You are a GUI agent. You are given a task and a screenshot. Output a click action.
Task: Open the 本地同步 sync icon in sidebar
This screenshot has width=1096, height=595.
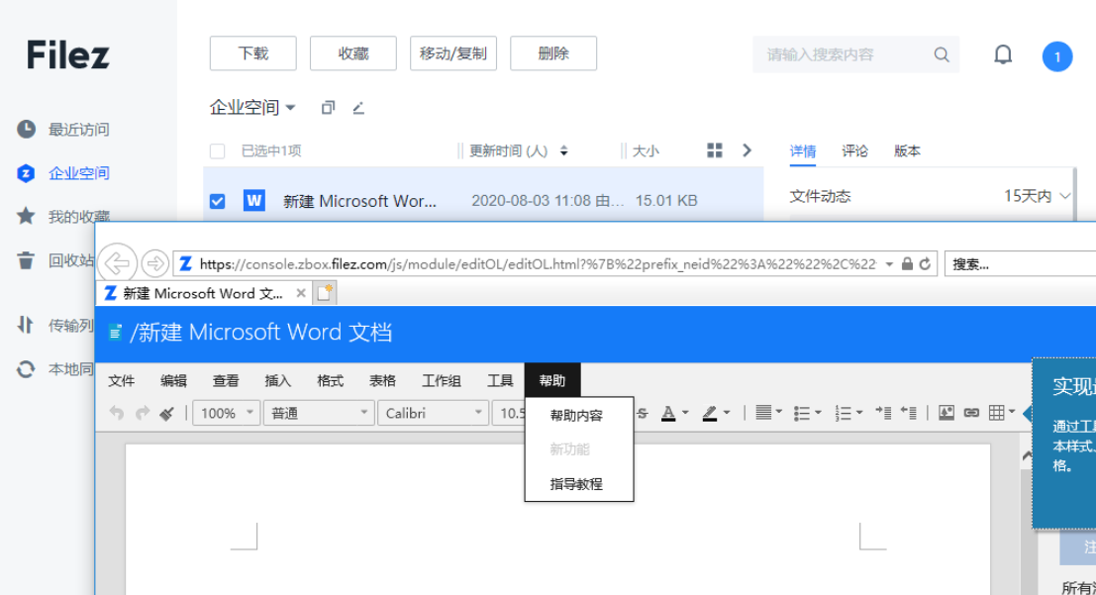(26, 369)
